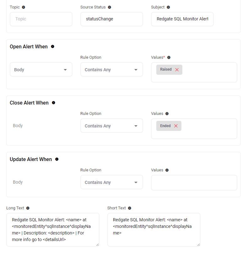Click inside the Short Text textarea
The width and height of the screenshot is (247, 253).
pos(153,229)
